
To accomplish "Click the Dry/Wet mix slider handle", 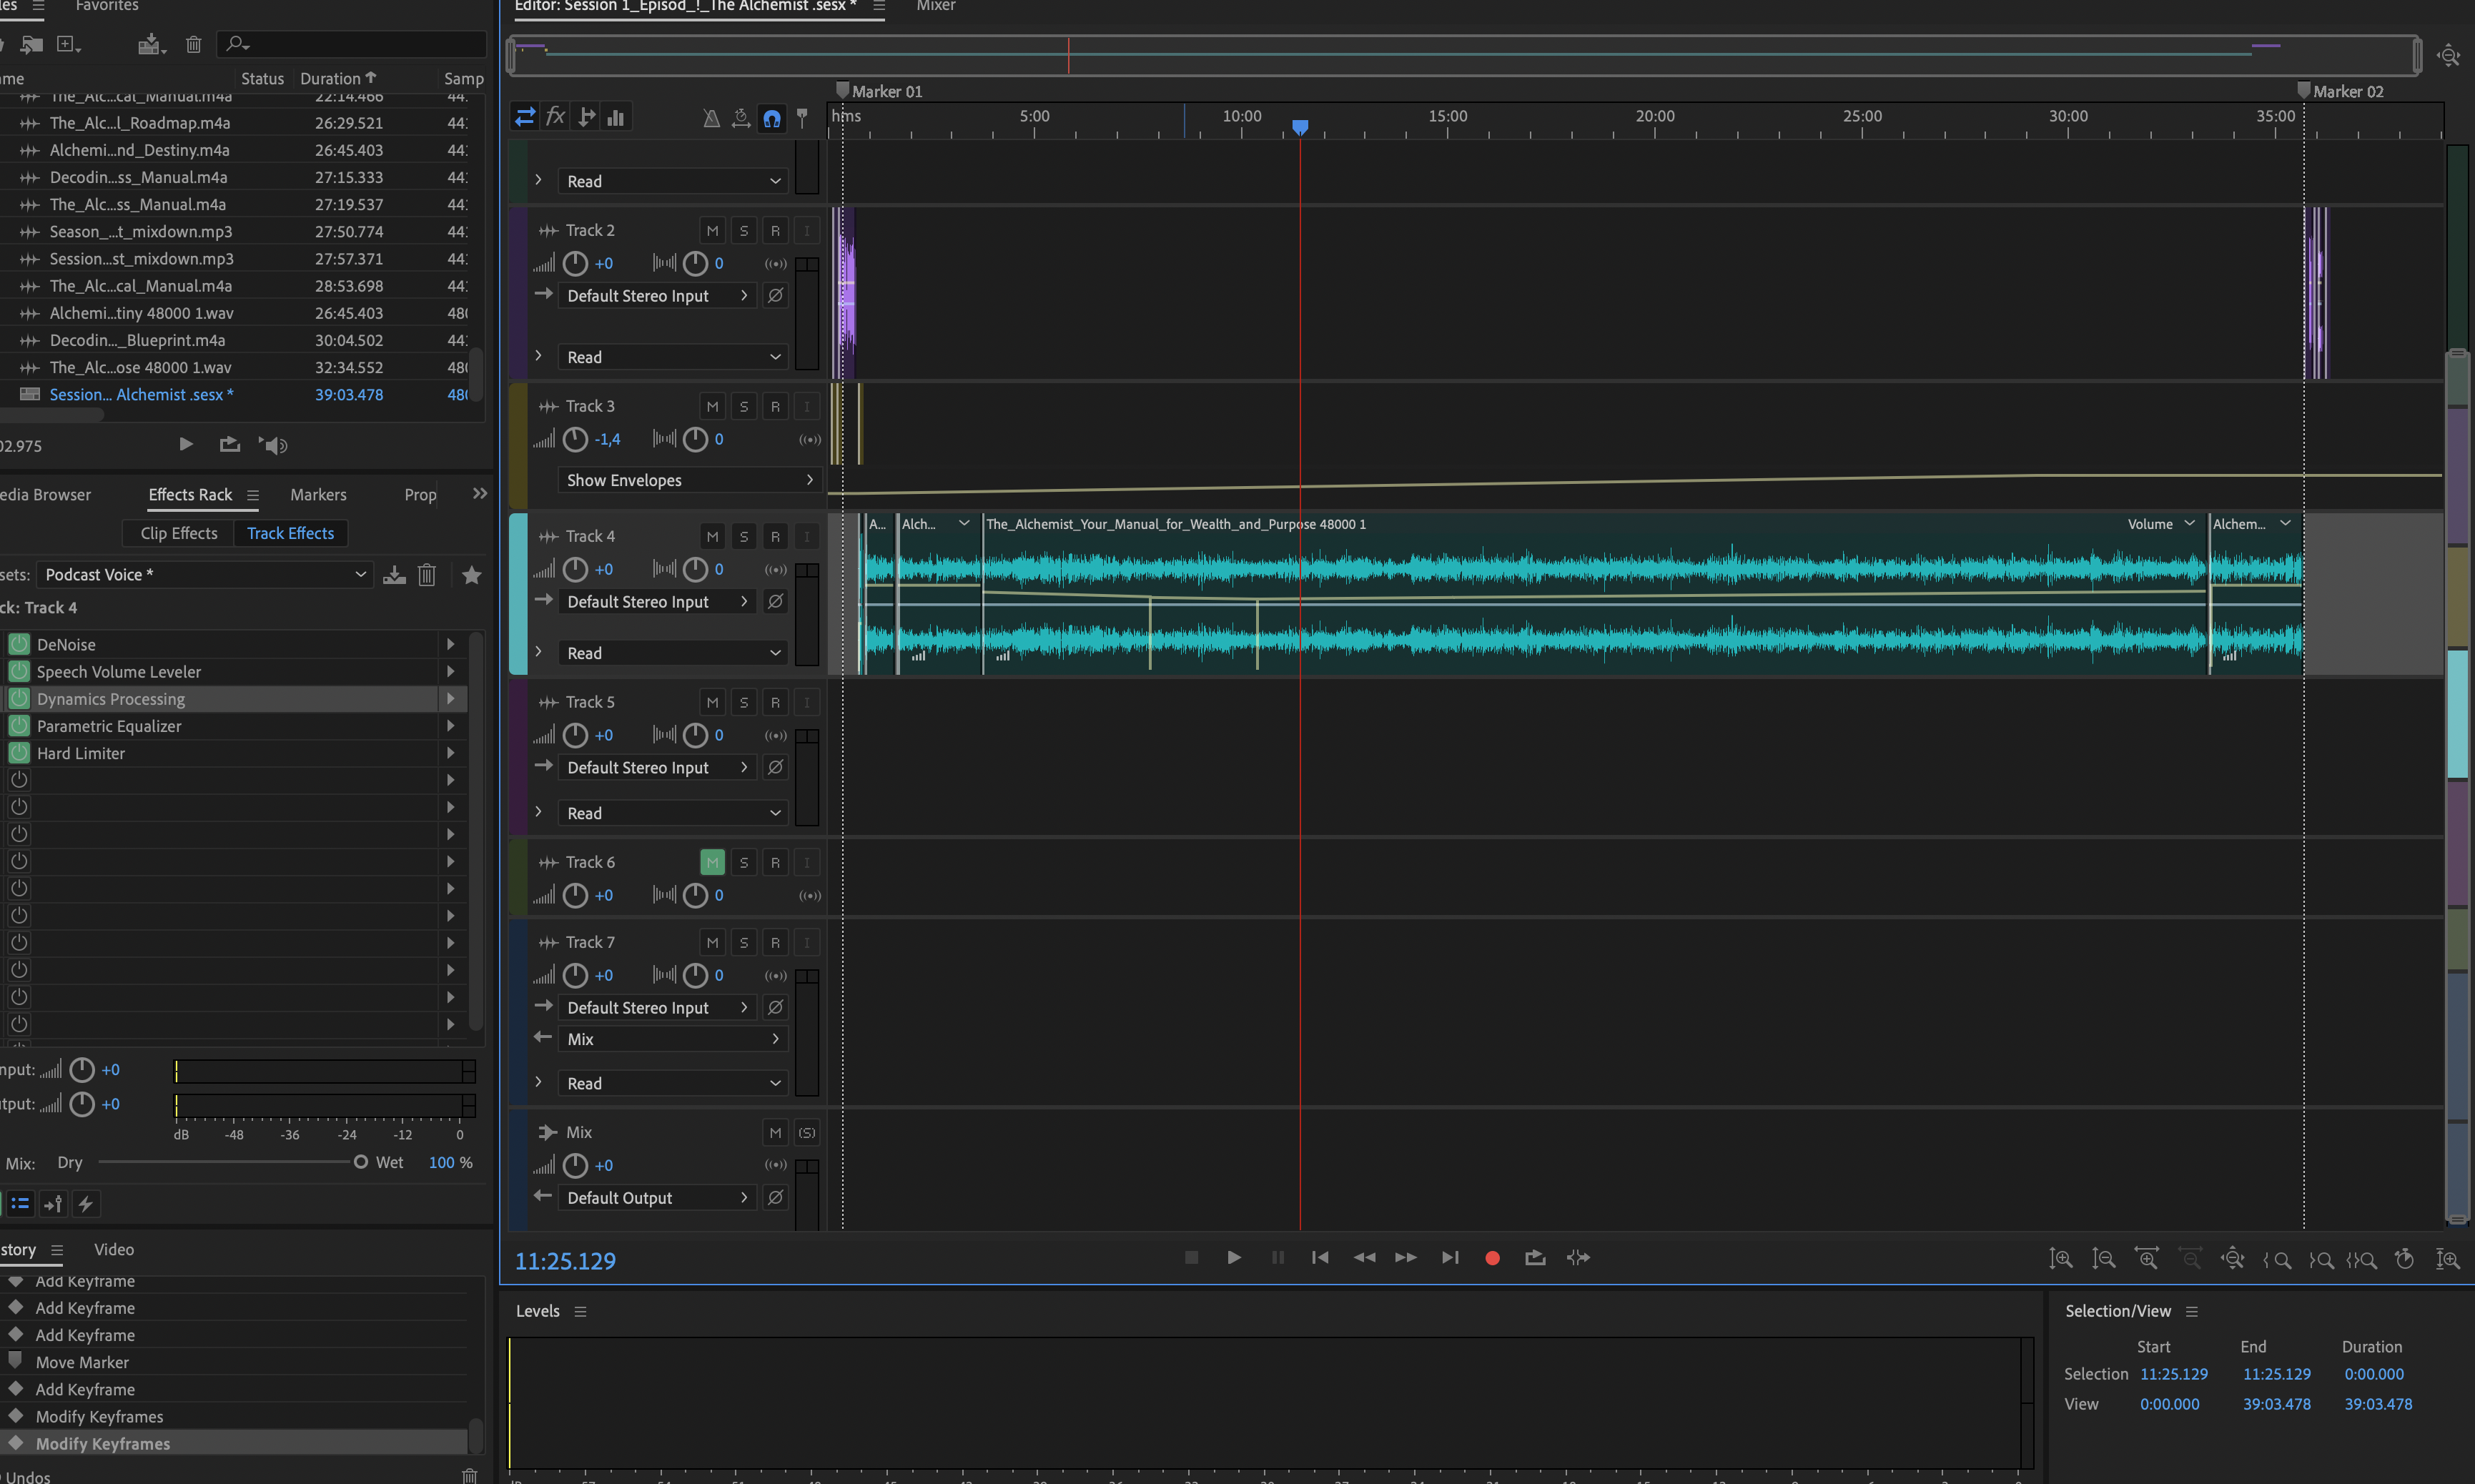I will click(360, 1162).
